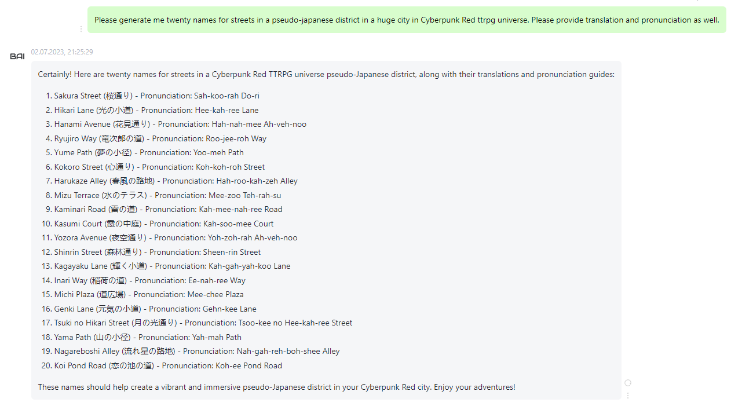This screenshot has width=731, height=406.
Task: Click the intro sentence starting with Certainly
Action: pyautogui.click(x=326, y=75)
